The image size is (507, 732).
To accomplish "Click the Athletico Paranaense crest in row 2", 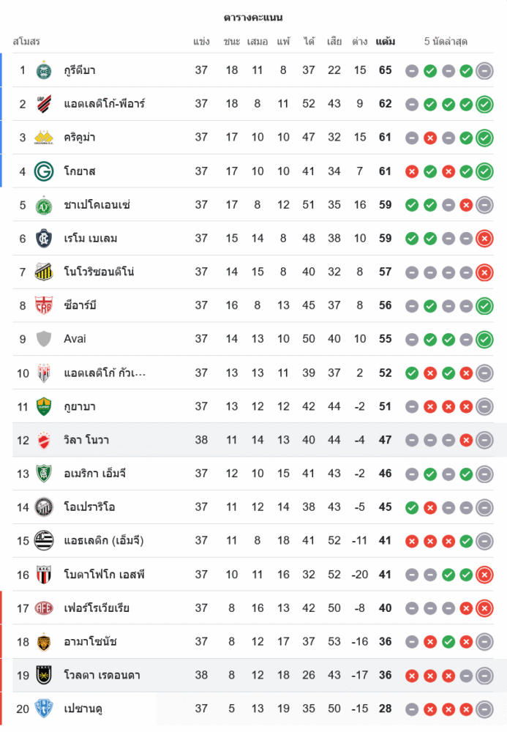I will pyautogui.click(x=44, y=104).
